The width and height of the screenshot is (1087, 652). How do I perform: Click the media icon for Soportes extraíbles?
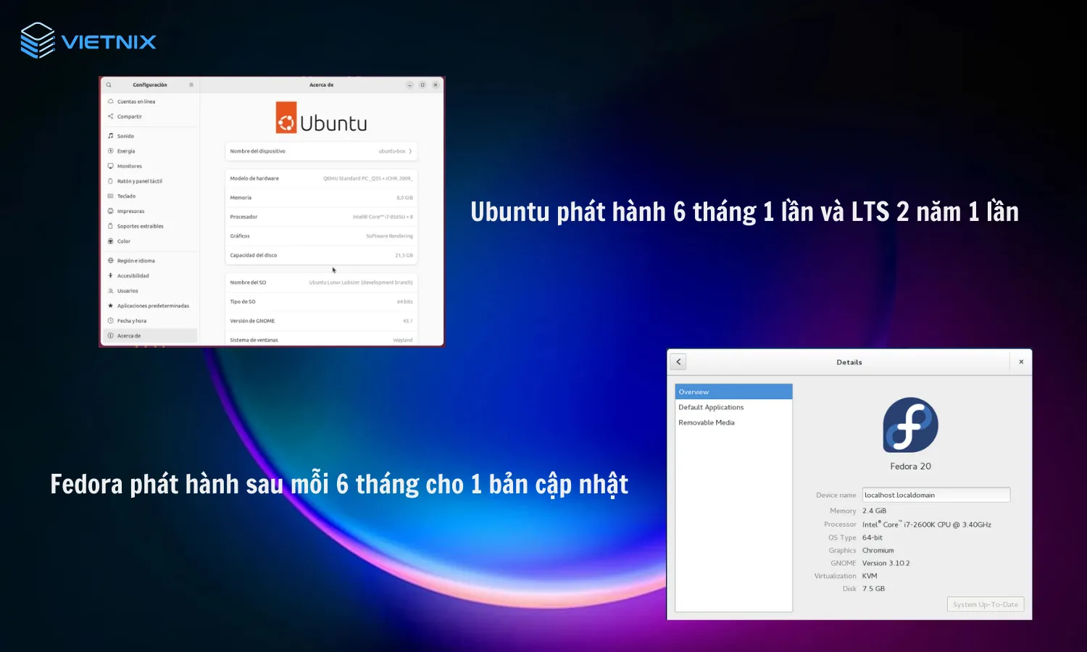111,226
